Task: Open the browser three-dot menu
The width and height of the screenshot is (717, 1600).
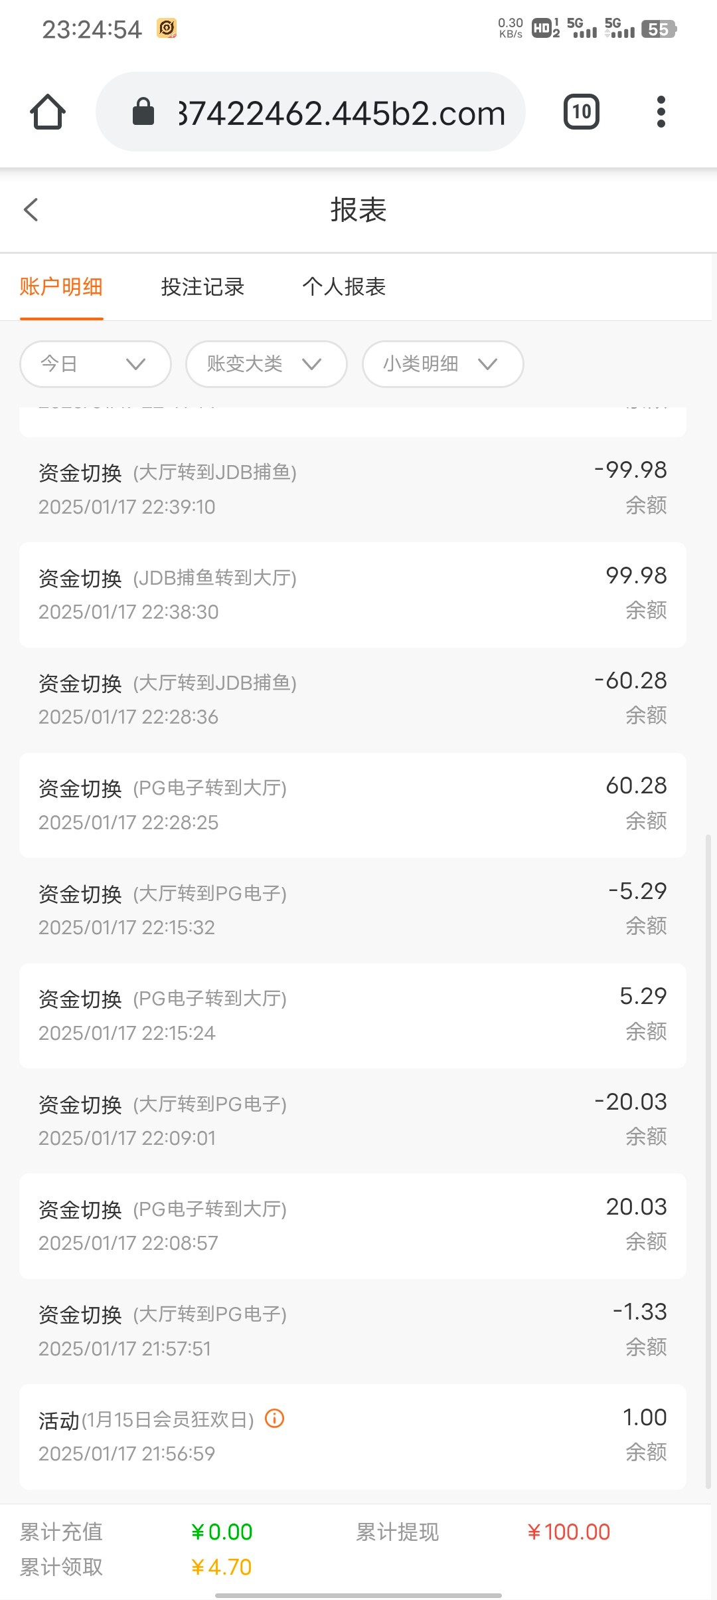Action: (x=661, y=112)
